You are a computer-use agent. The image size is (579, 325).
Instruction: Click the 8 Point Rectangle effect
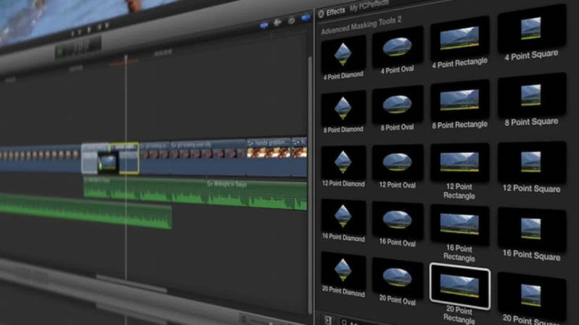(460, 105)
